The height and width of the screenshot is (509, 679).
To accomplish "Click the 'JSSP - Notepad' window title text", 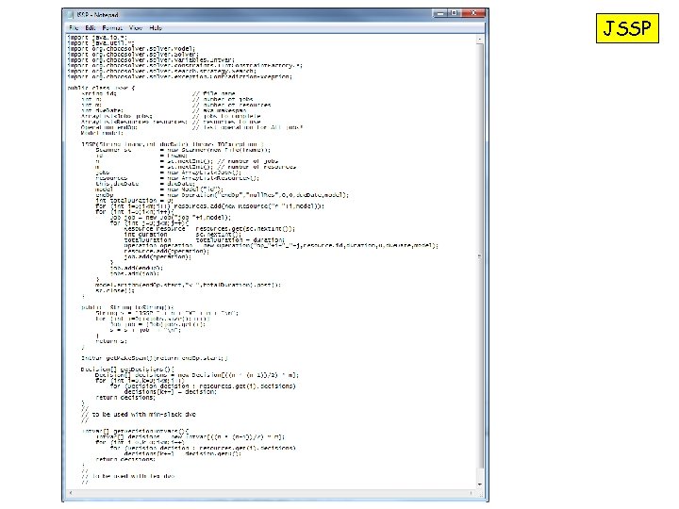I will 97,15.
